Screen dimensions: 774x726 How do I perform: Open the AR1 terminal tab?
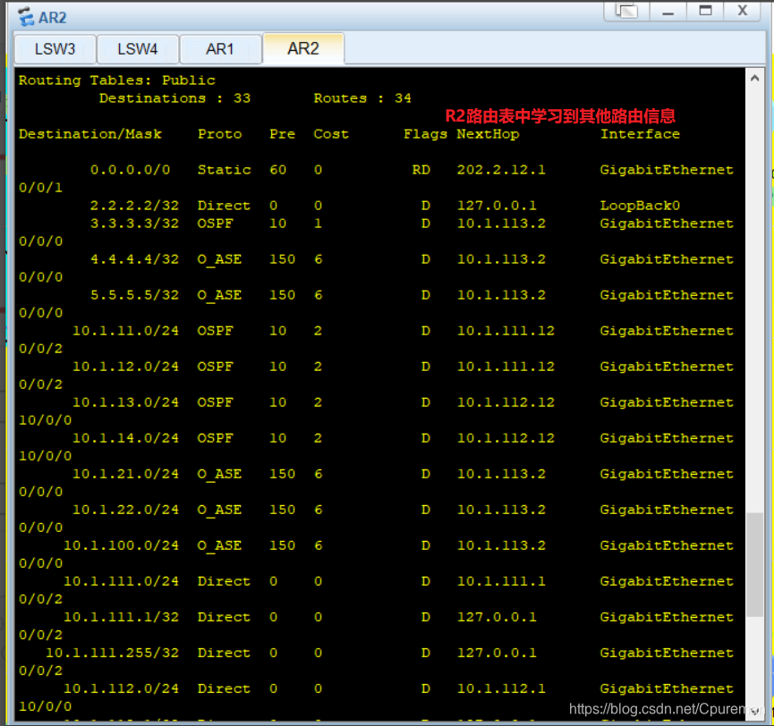pos(220,49)
